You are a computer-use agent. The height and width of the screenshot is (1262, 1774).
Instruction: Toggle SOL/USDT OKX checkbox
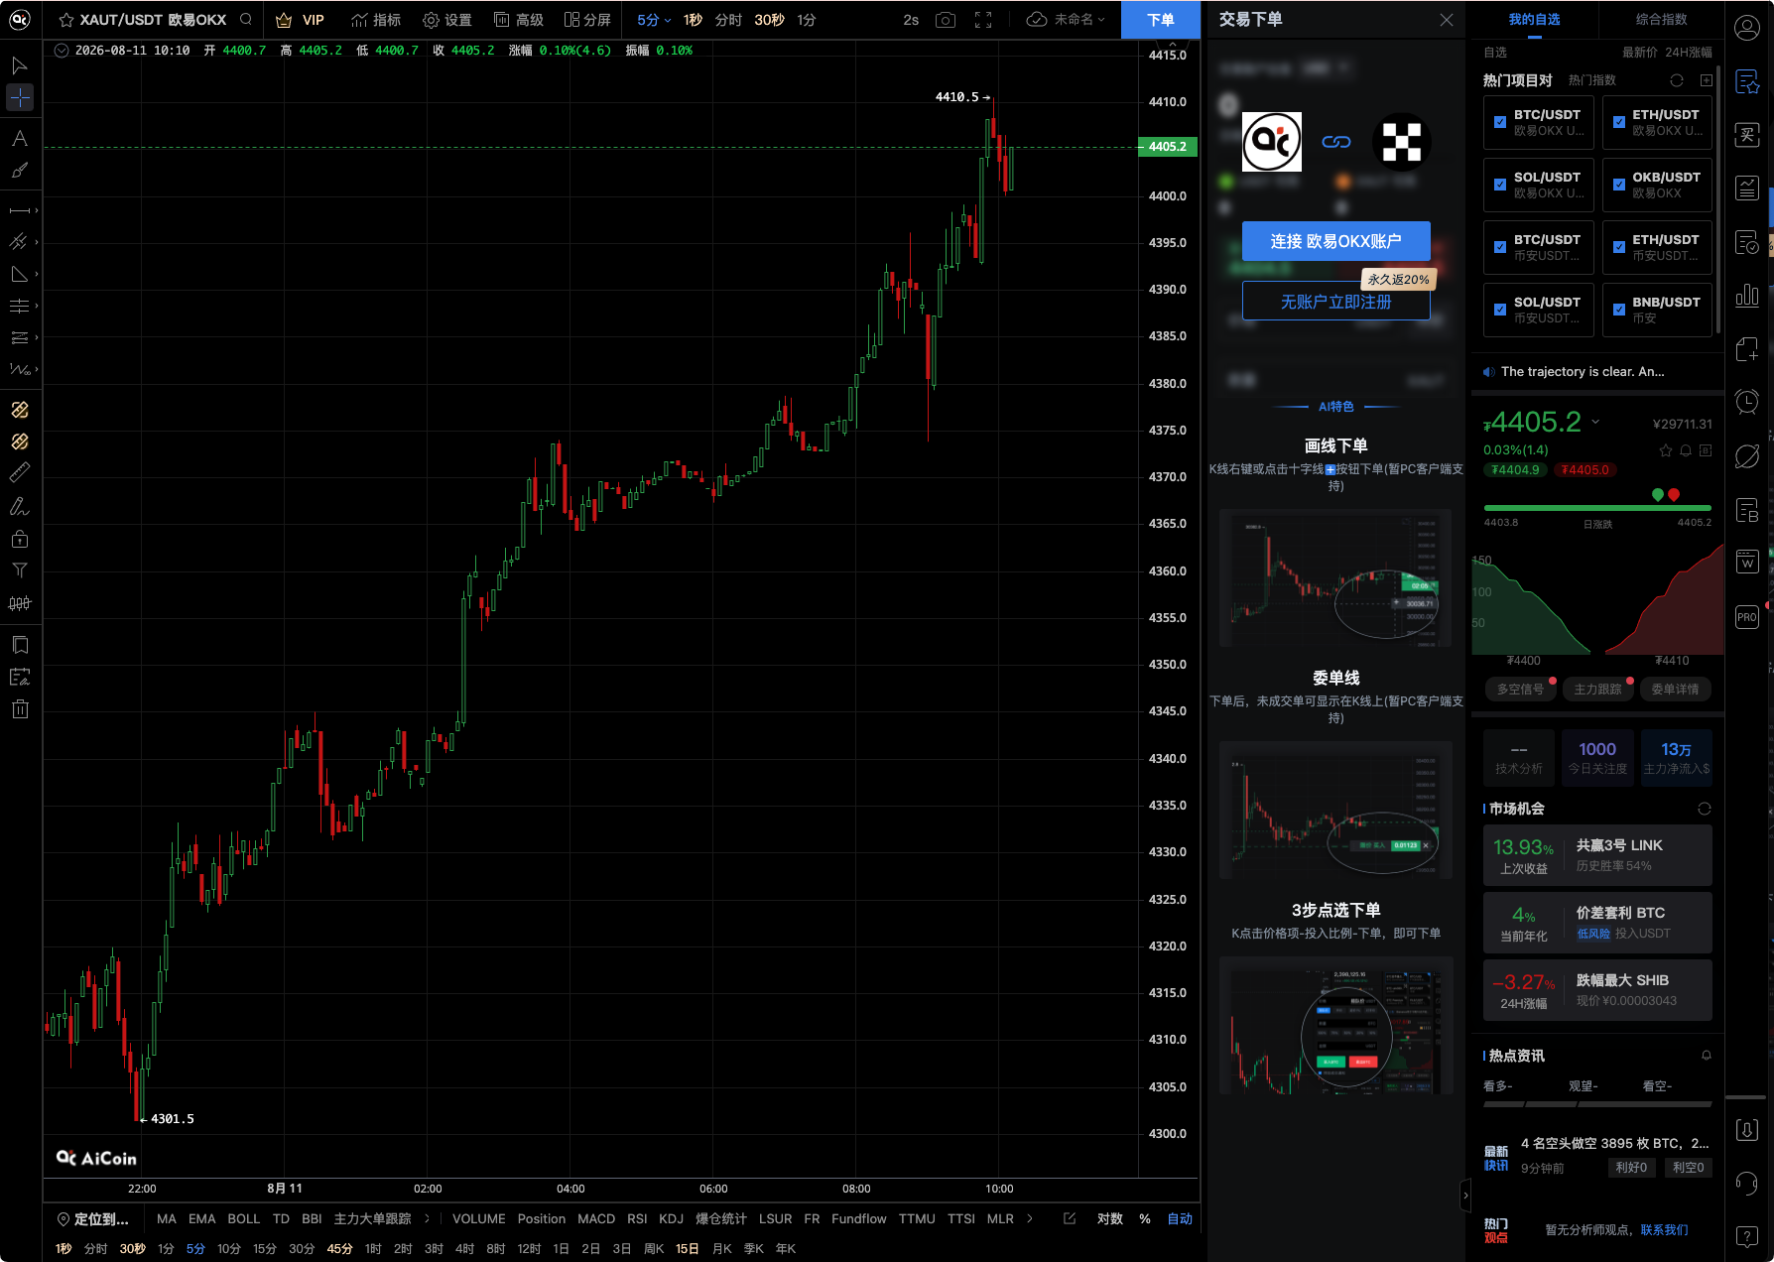click(1500, 185)
